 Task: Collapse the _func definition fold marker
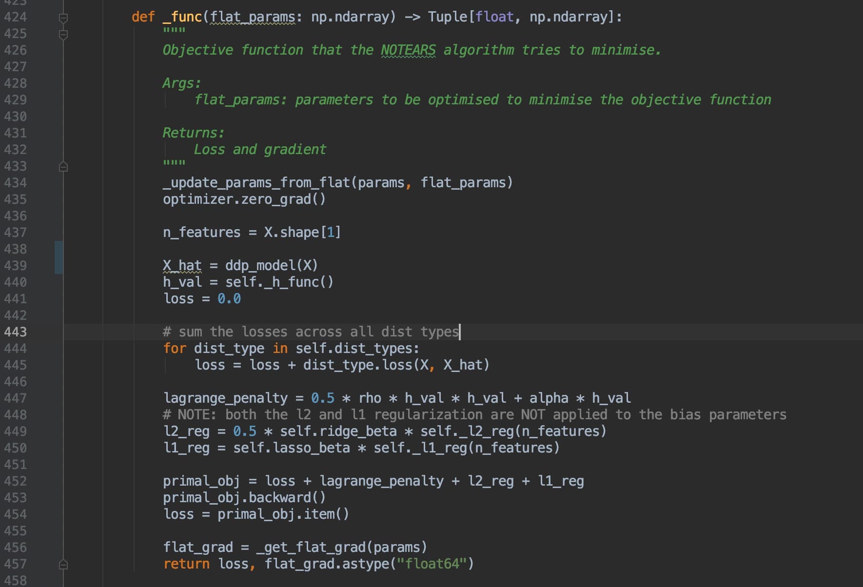(63, 18)
